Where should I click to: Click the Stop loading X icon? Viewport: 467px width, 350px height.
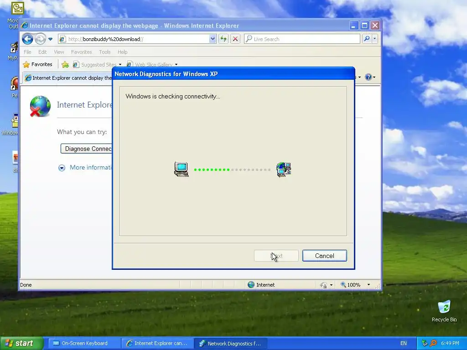235,39
